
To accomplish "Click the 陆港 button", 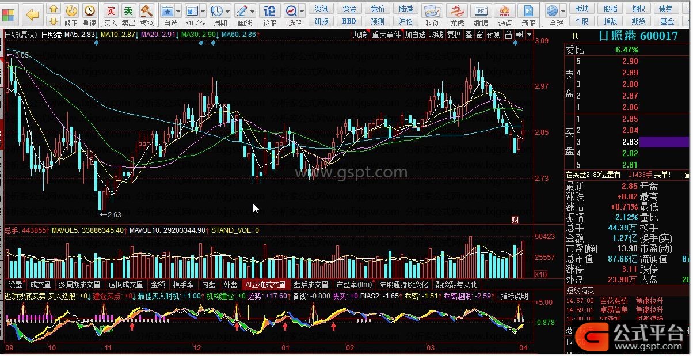I will 406,9.
